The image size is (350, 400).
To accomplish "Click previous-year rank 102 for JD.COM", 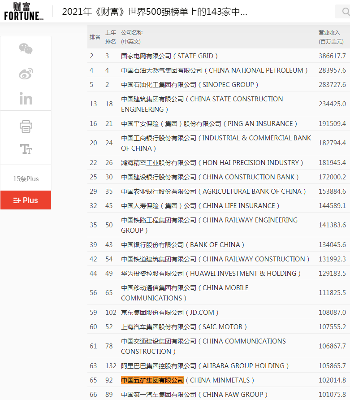I will click(111, 312).
